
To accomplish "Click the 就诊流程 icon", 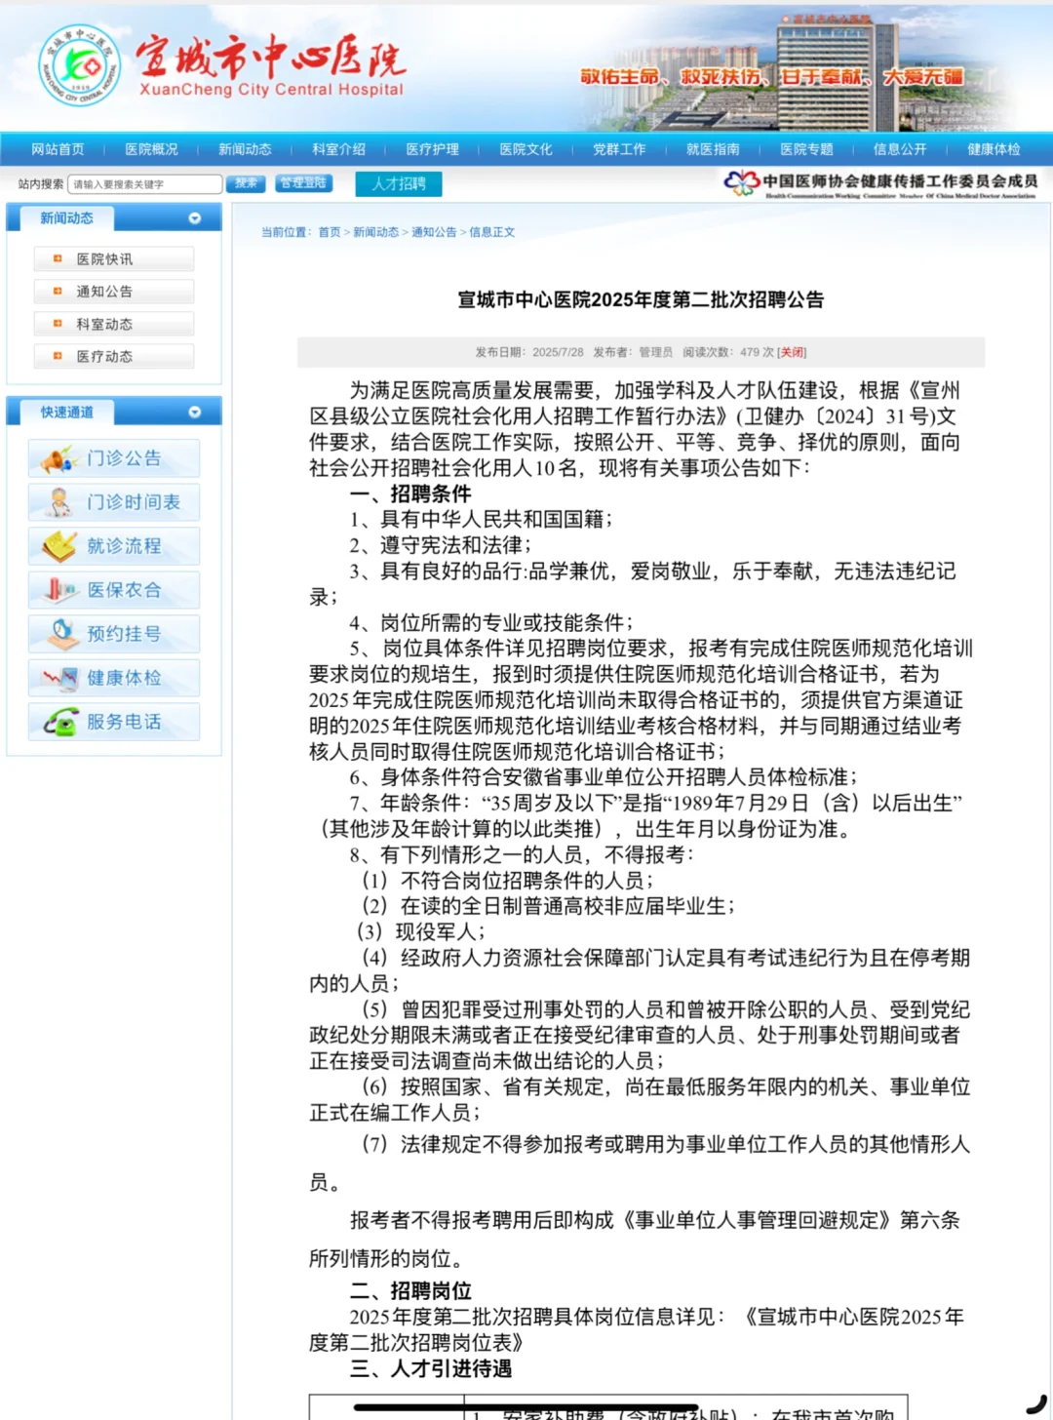I will point(60,546).
